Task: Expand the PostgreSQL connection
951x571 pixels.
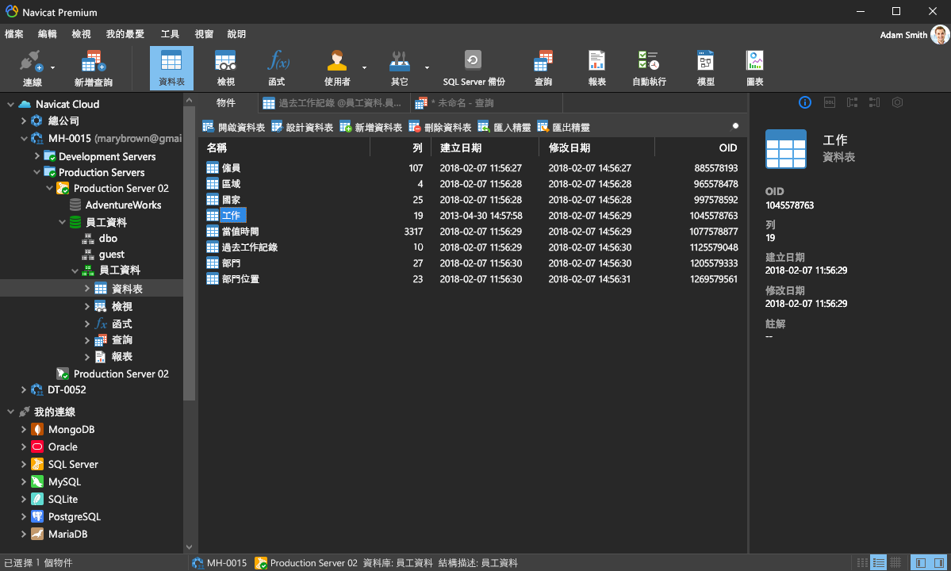Action: click(x=24, y=516)
